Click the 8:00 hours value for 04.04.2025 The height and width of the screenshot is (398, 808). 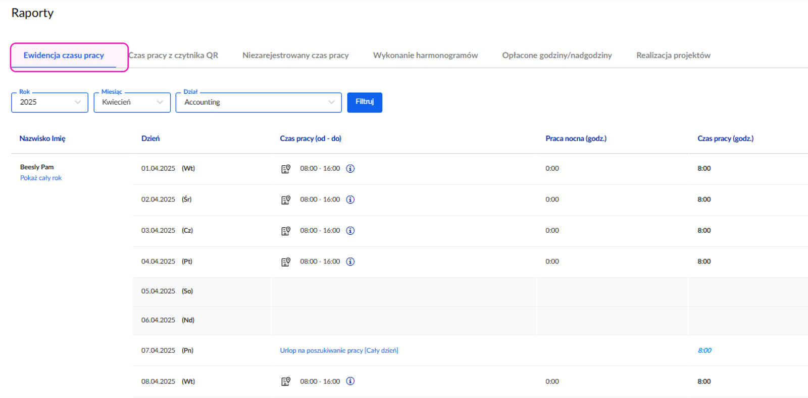[704, 261]
